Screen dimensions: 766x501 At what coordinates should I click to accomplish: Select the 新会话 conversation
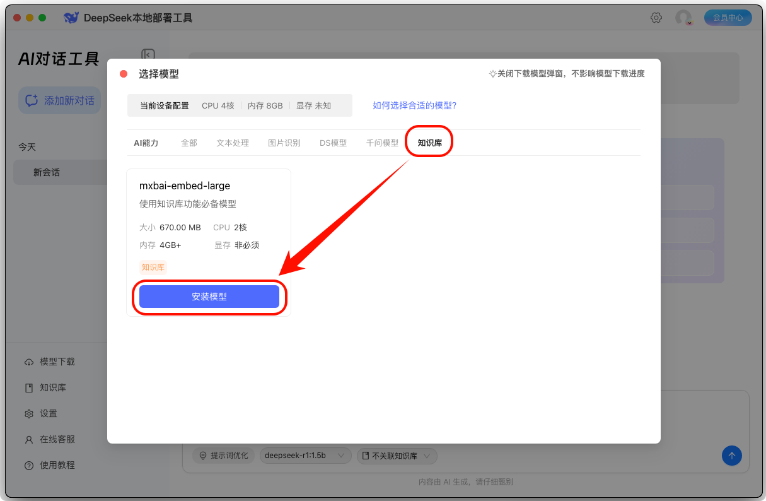61,172
